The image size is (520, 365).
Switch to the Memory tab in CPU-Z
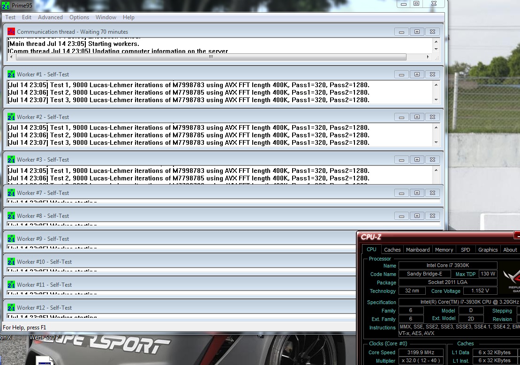(x=444, y=250)
